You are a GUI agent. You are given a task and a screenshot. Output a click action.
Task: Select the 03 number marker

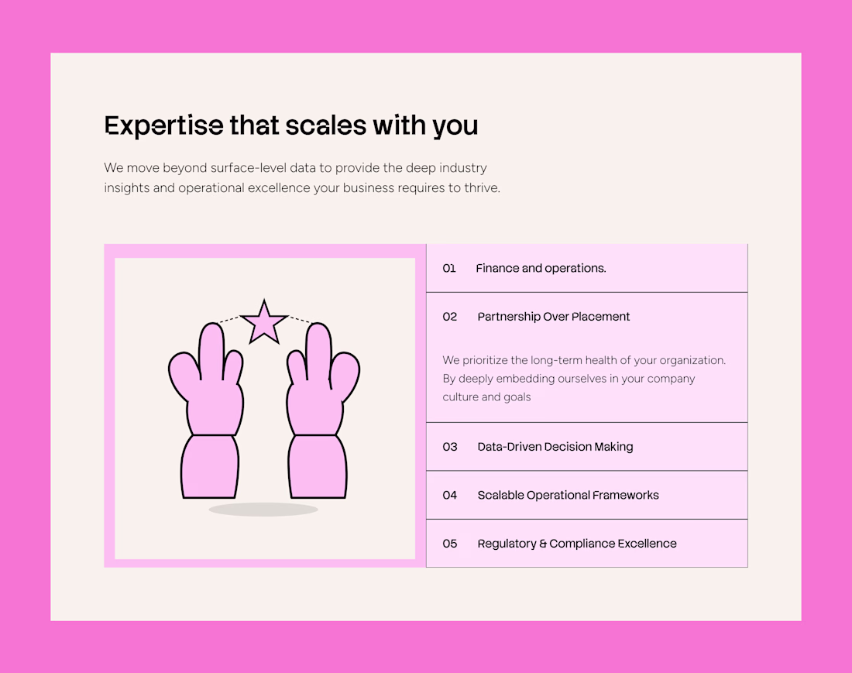pos(450,447)
